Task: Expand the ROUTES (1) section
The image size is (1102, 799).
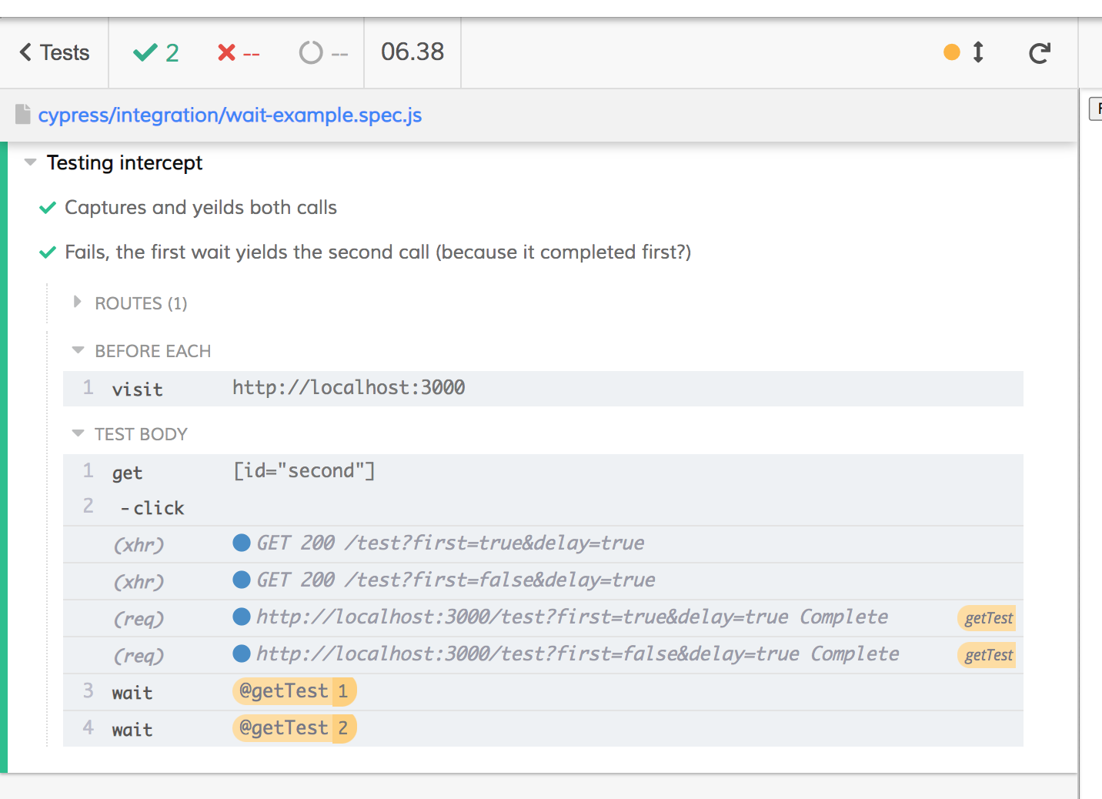Action: coord(77,303)
